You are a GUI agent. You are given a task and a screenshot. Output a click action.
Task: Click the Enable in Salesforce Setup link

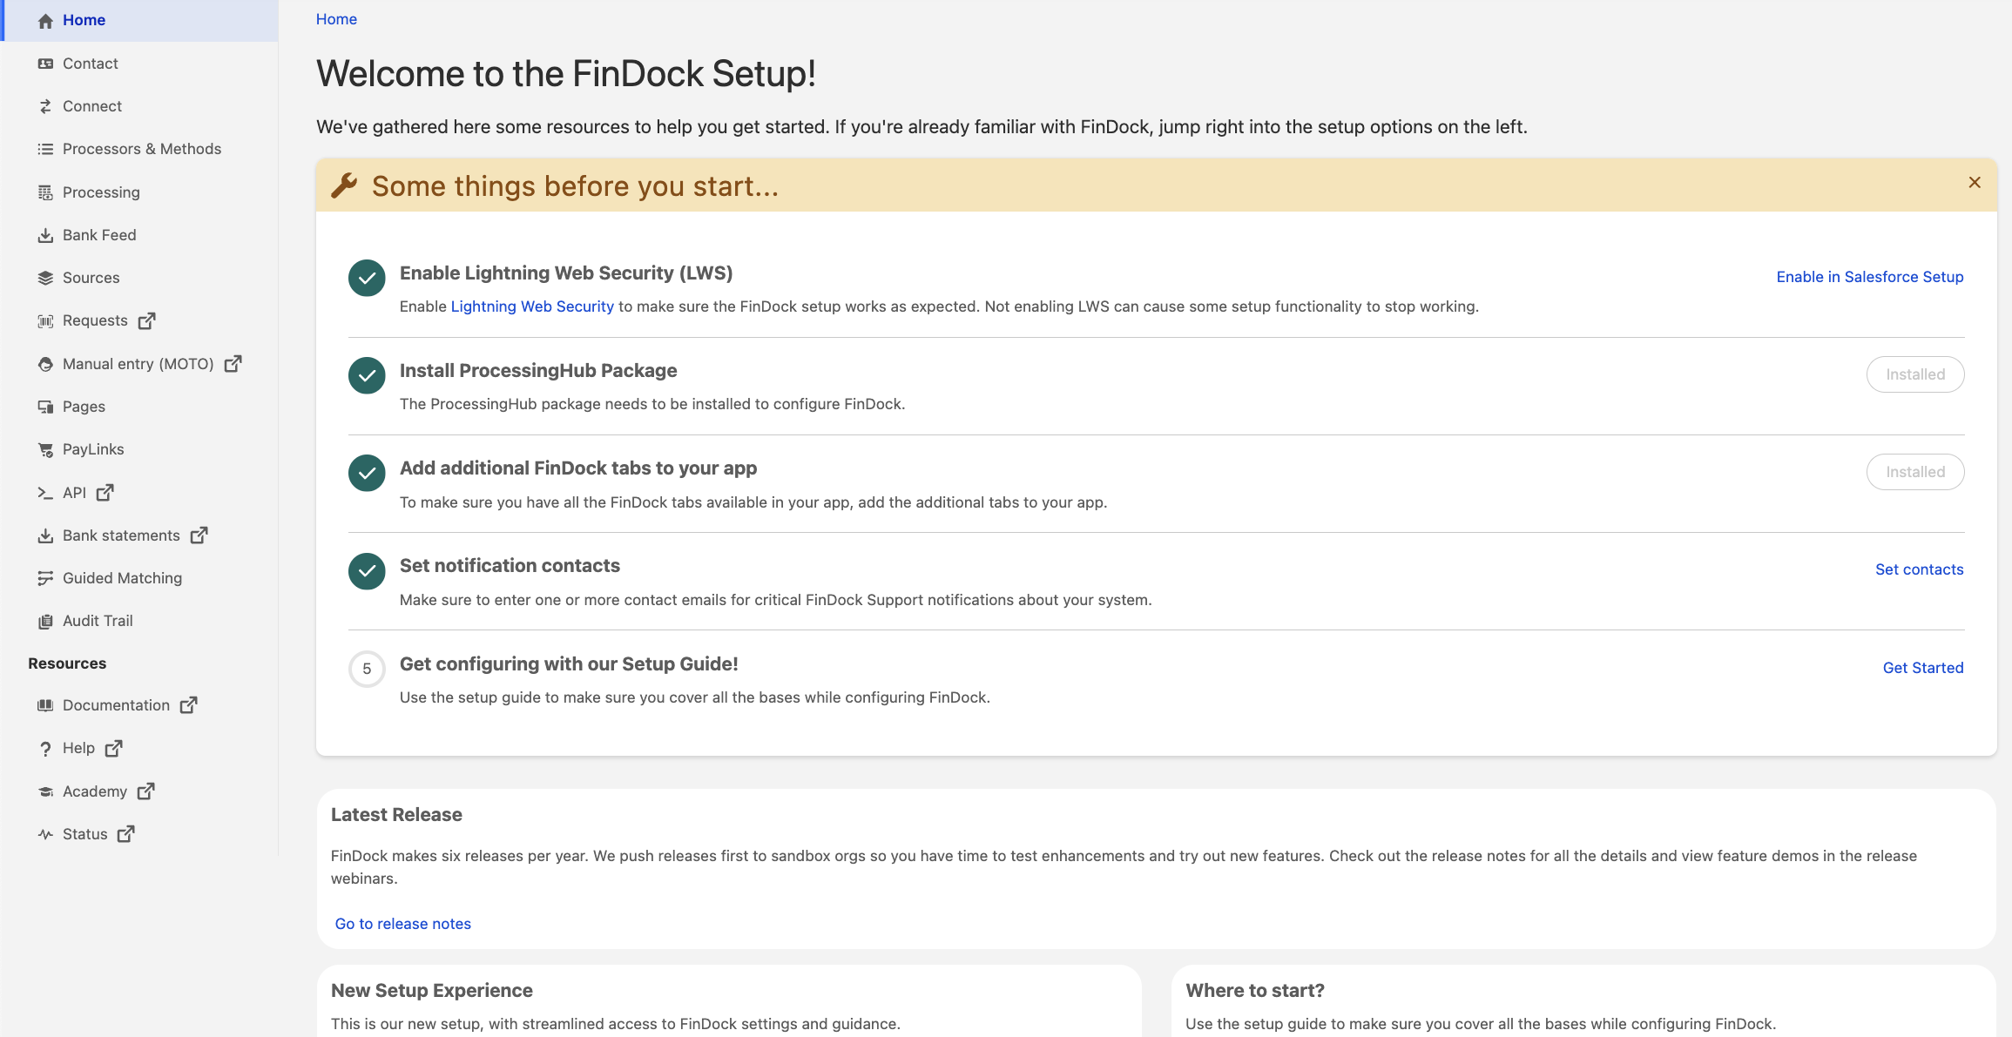coord(1869,276)
